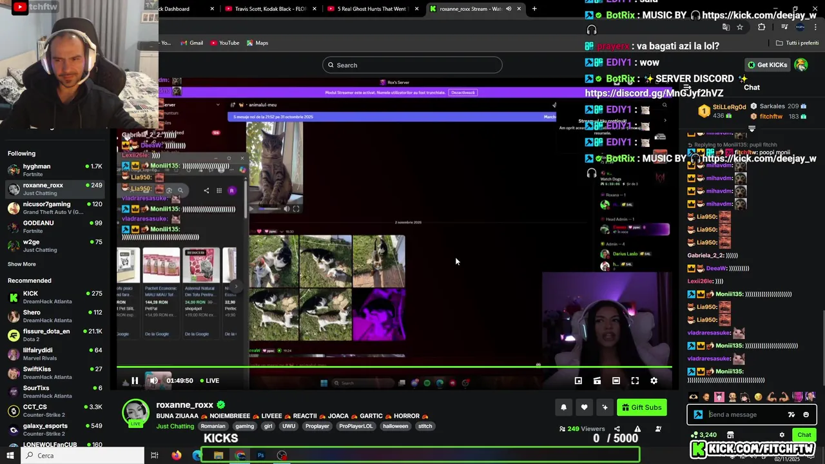
Task: Report the stream with the warning icon
Action: point(637,429)
